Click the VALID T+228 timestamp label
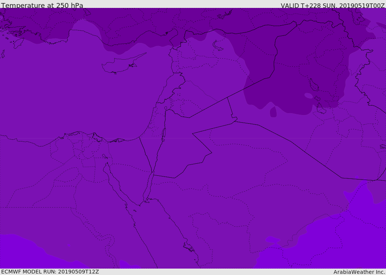 [332, 5]
